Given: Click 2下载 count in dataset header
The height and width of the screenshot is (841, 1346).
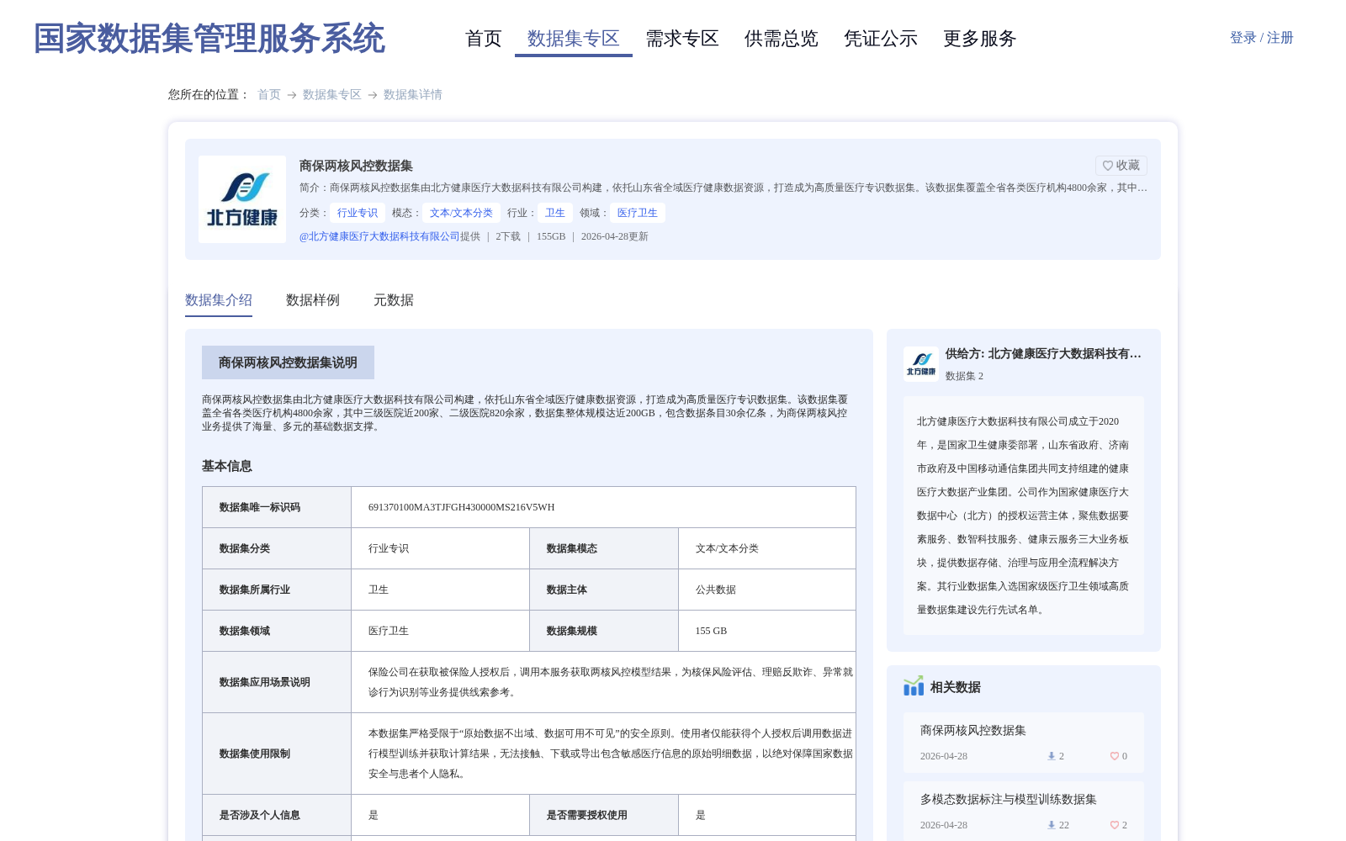Looking at the screenshot, I should coord(508,236).
